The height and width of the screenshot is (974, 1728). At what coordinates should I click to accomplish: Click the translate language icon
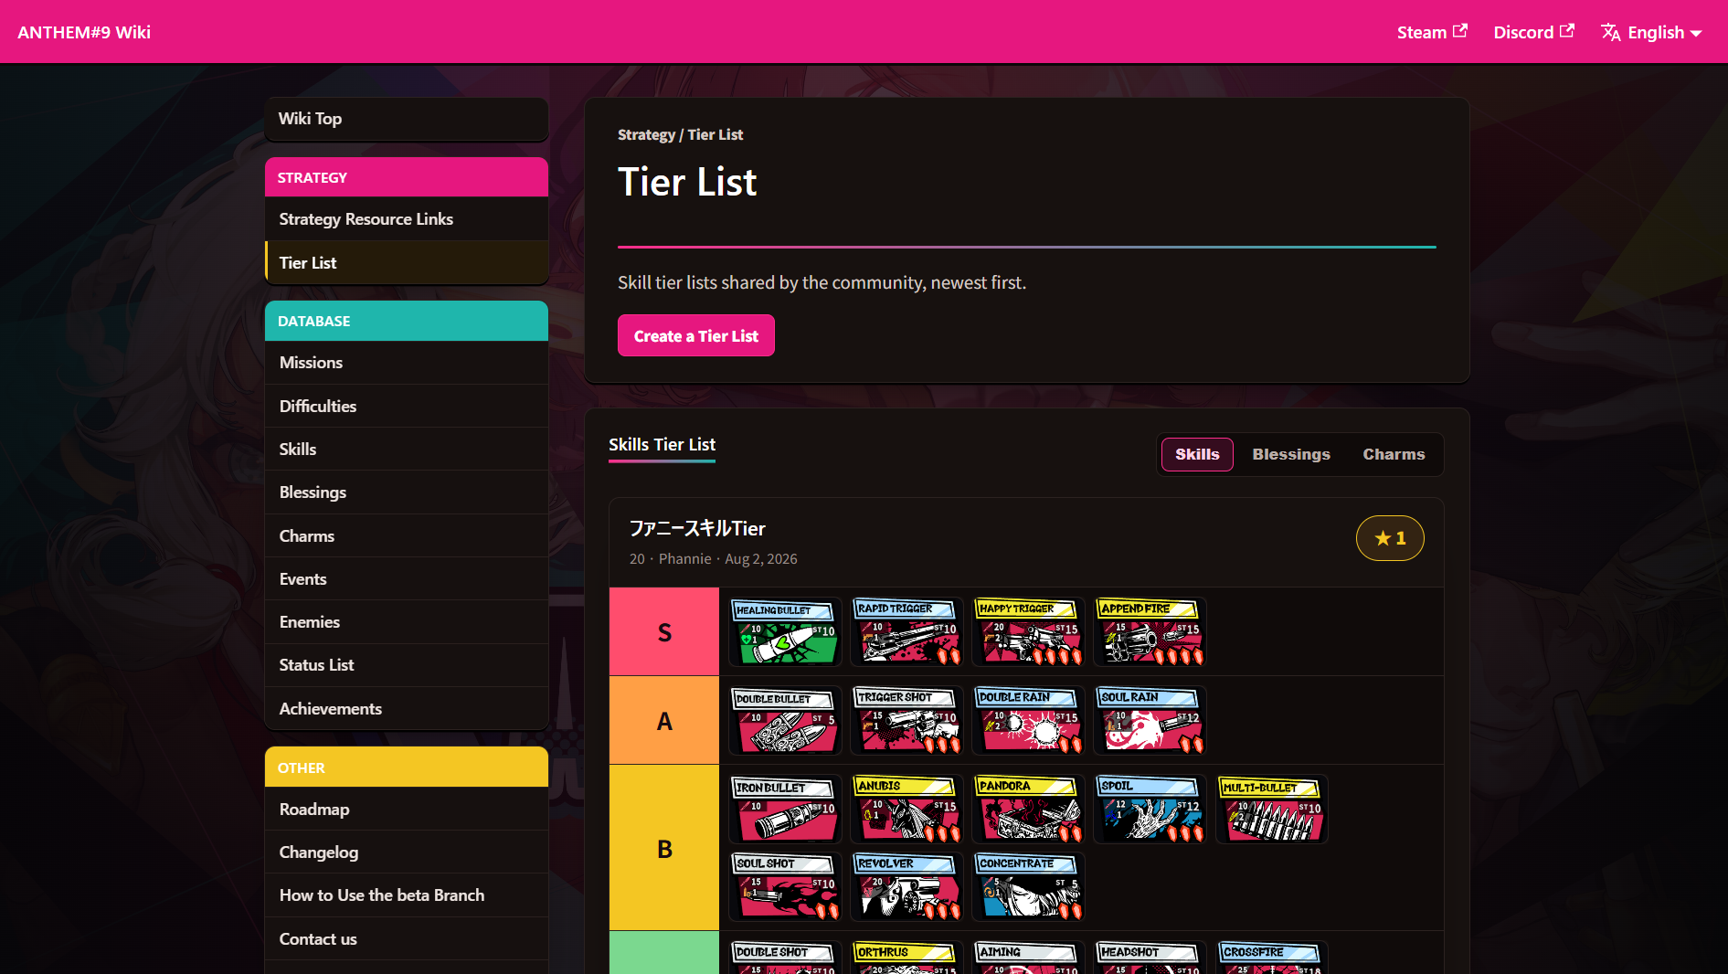click(1611, 32)
